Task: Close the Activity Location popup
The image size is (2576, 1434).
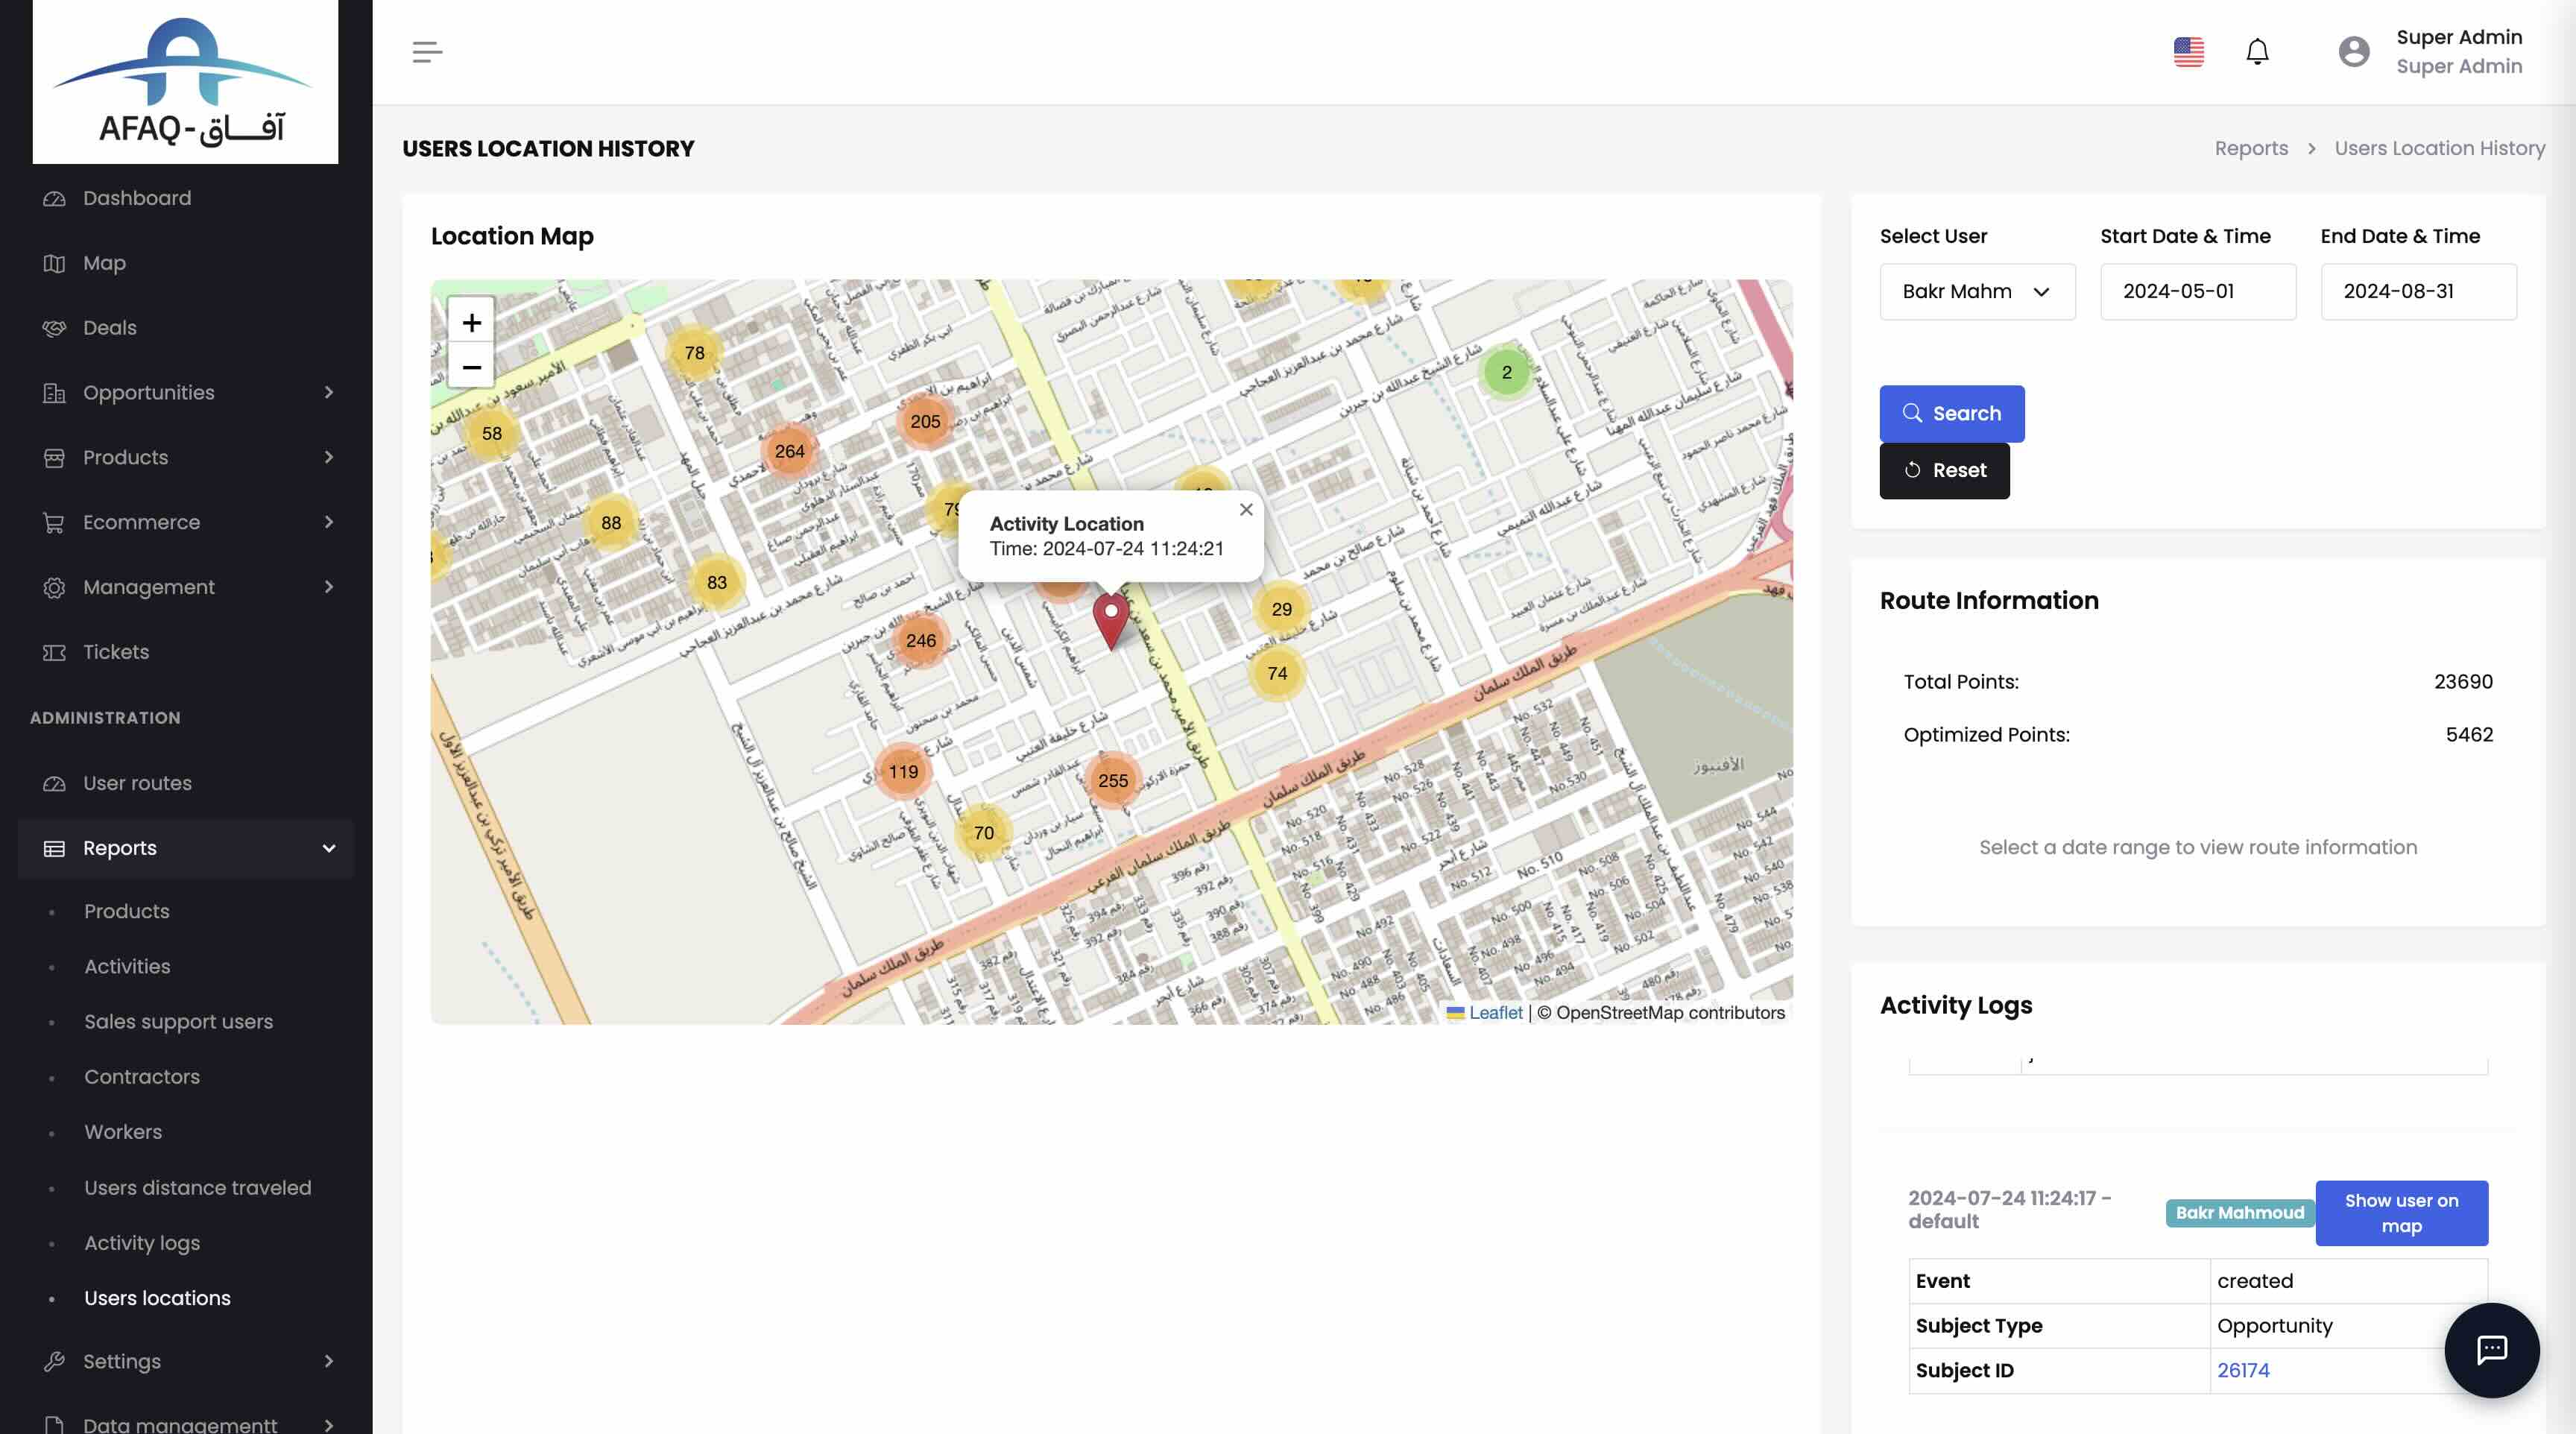Action: pos(1245,509)
